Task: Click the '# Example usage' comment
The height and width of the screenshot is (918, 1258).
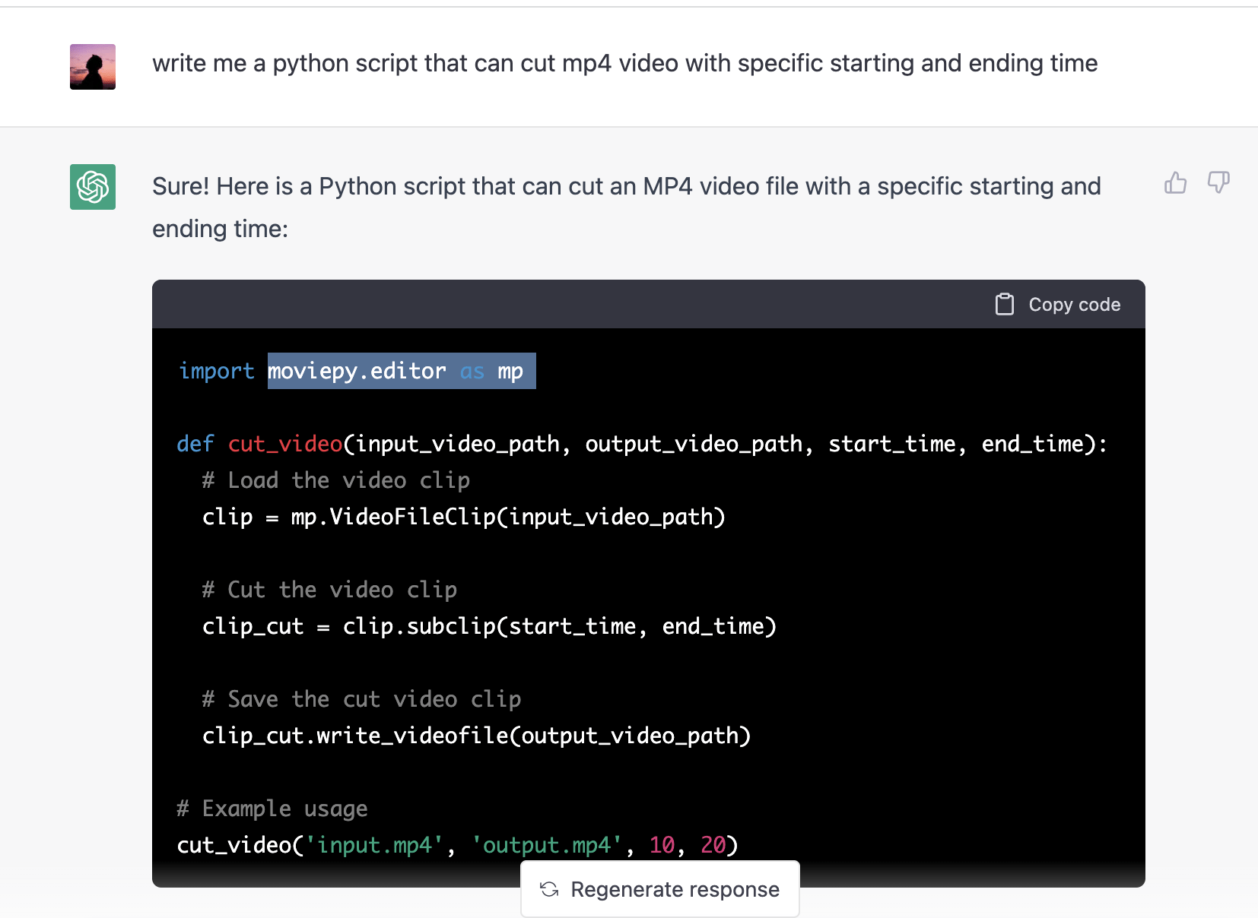Action: 272,809
